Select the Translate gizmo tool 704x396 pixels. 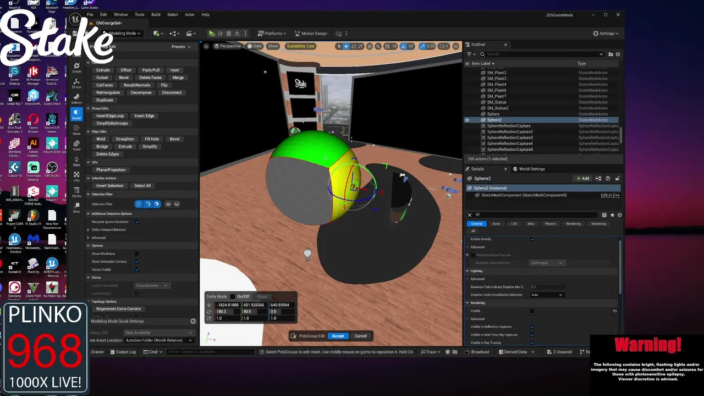click(x=346, y=46)
